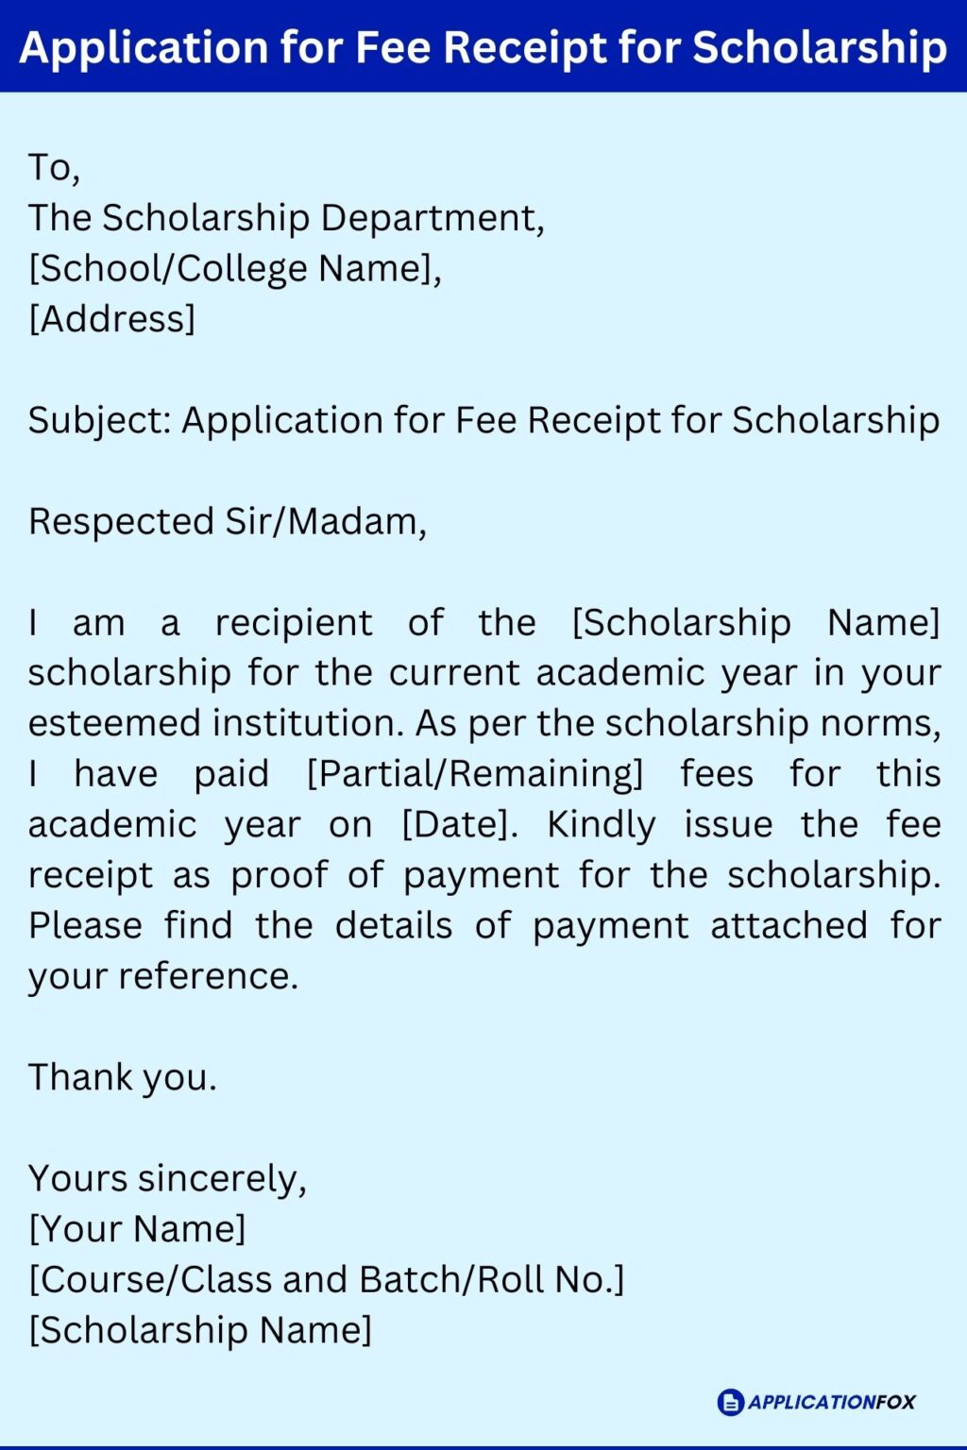Select the [School/College Name] placeholder
This screenshot has height=1450, width=967.
point(235,268)
